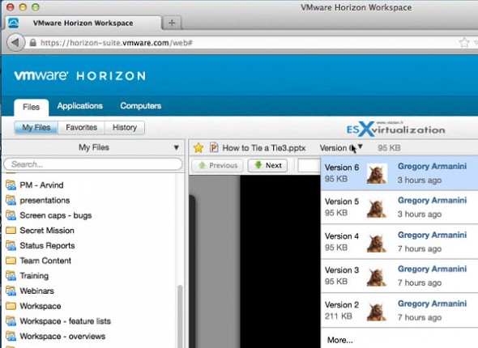Click the Workspace - feature lists folder icon

11,321
